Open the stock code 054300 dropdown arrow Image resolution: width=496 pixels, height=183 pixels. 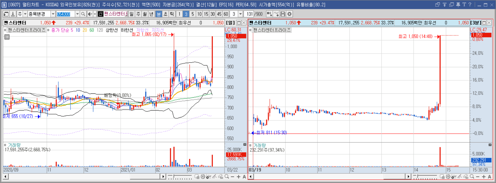(x=77, y=14)
